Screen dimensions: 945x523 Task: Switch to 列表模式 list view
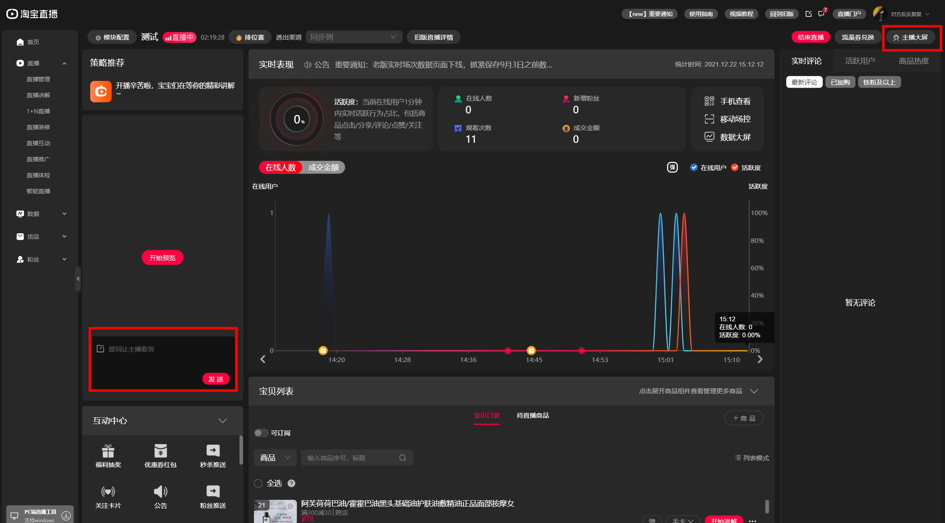click(x=752, y=458)
